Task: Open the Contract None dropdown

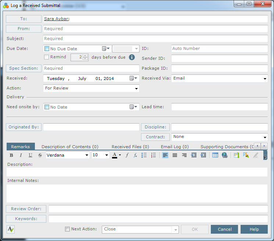Action: (x=265, y=137)
